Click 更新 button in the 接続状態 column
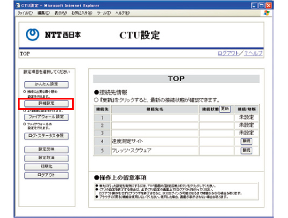Image resolution: width=288 pixels, height=218 pixels. [225, 109]
